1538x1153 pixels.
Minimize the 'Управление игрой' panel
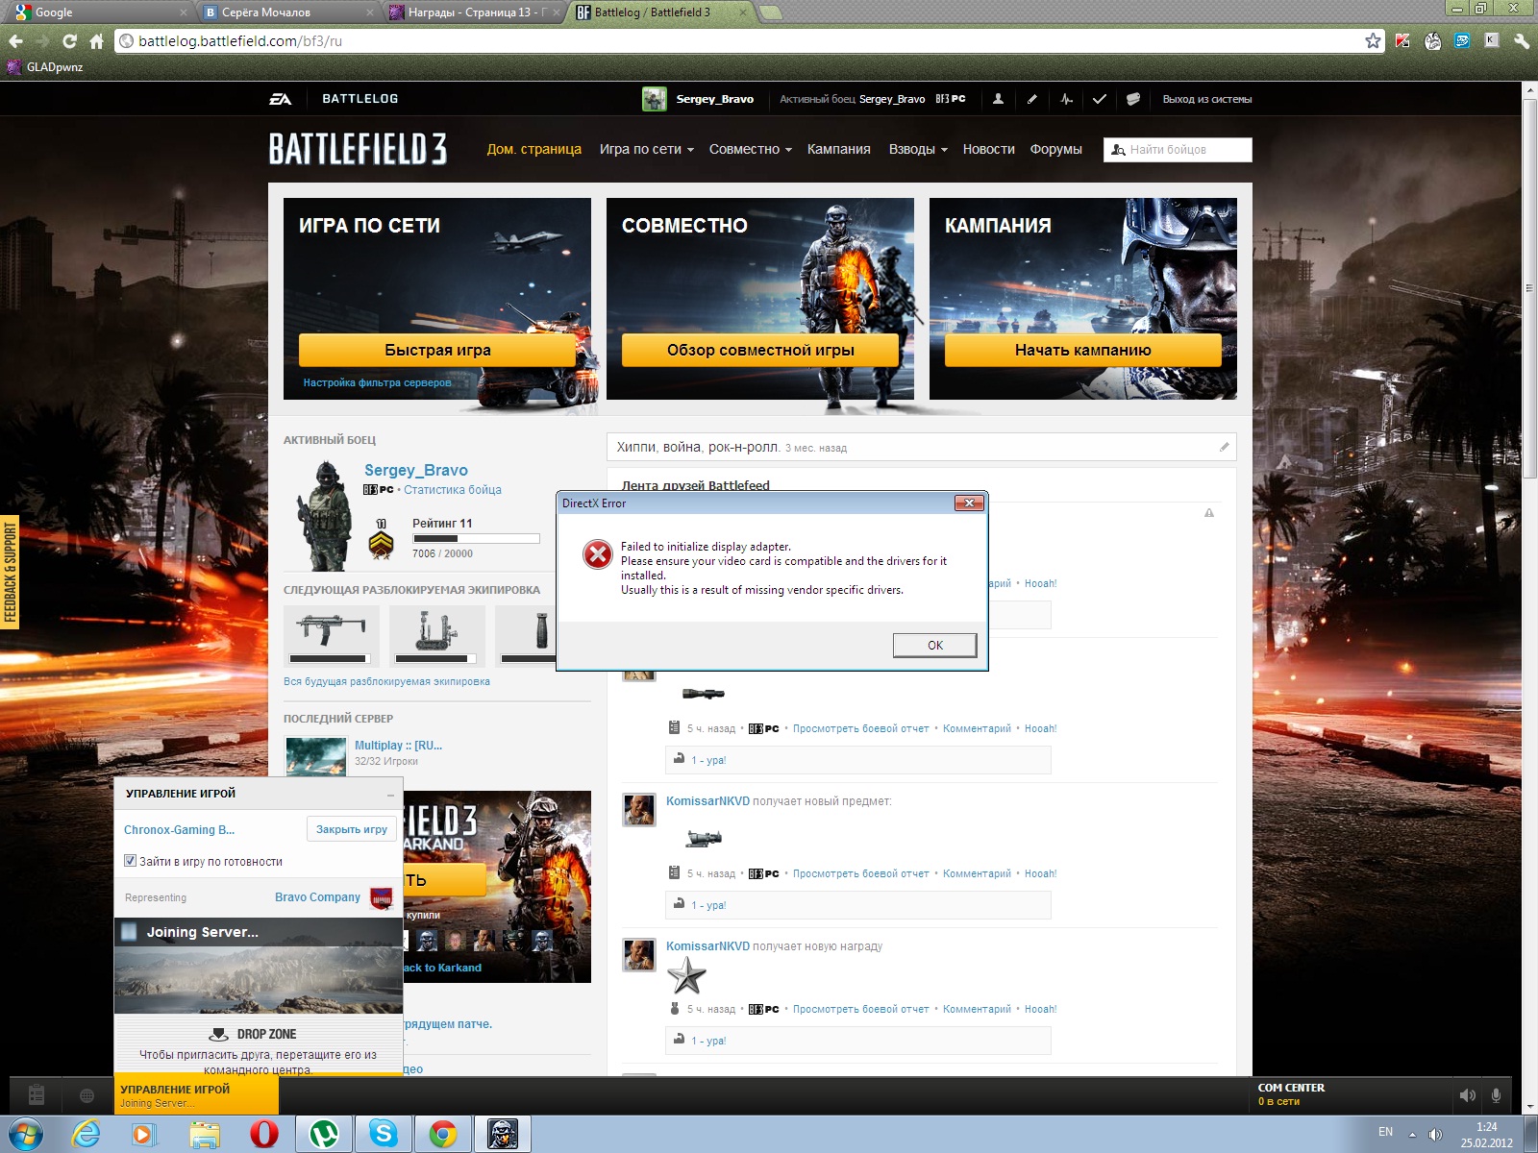(390, 795)
